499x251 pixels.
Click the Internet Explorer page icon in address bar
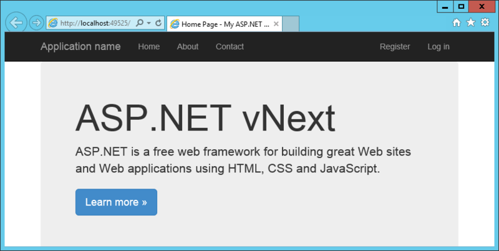53,23
